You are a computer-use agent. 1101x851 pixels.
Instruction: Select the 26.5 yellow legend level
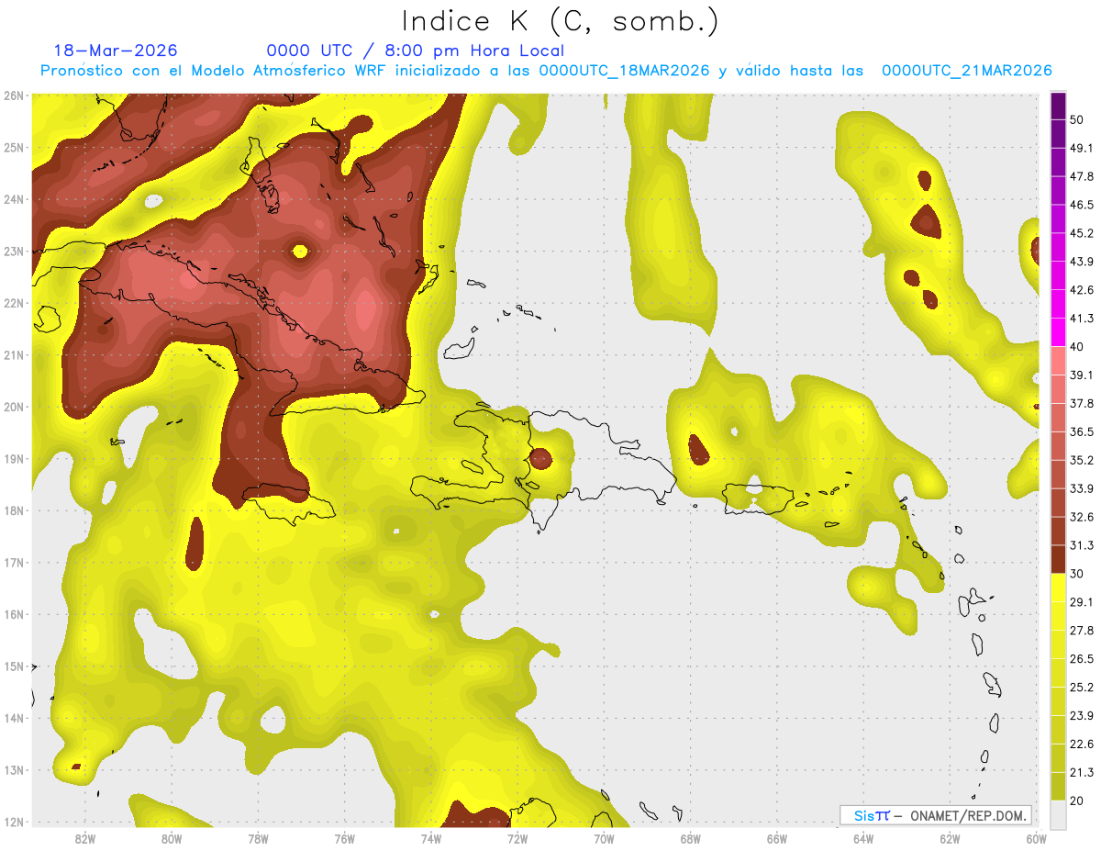click(1082, 659)
